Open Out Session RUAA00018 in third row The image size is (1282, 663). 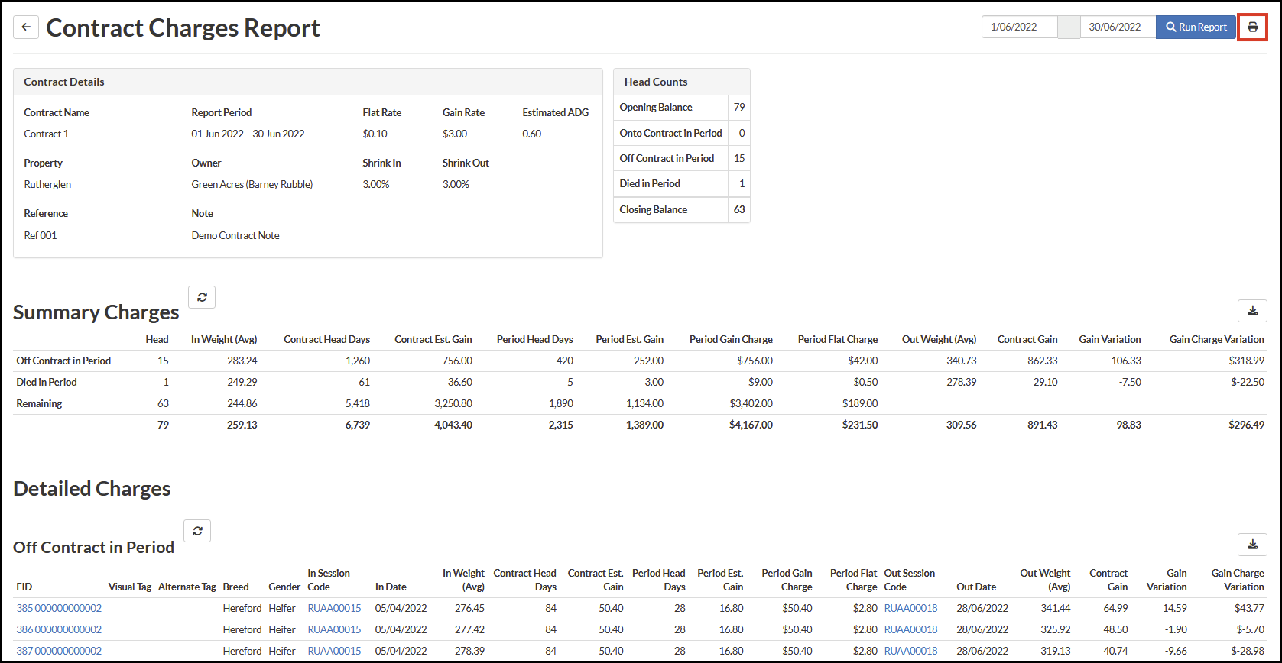(x=910, y=651)
